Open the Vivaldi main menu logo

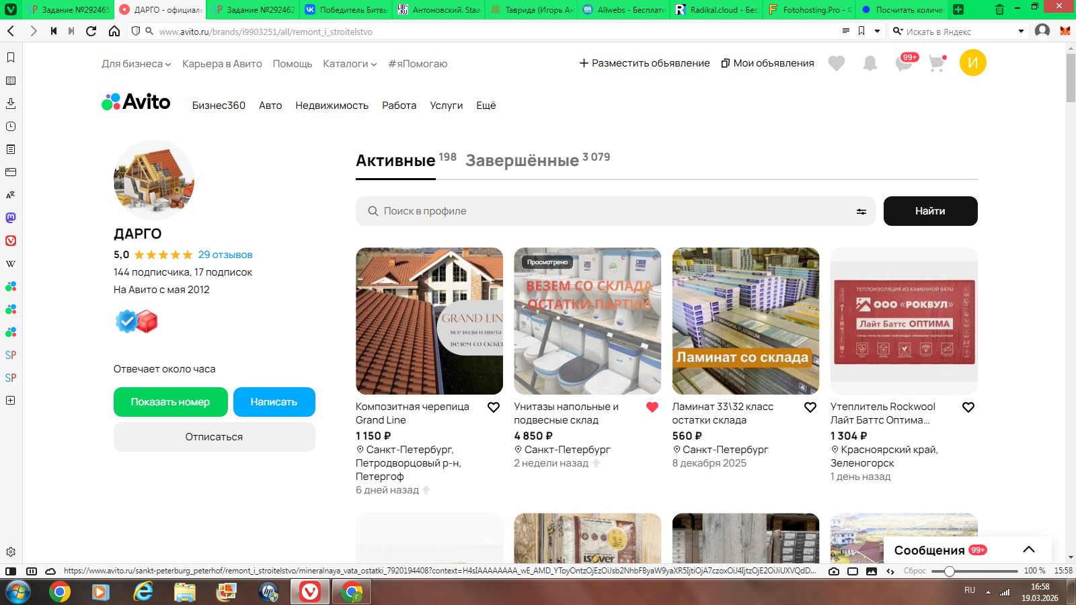(11, 9)
